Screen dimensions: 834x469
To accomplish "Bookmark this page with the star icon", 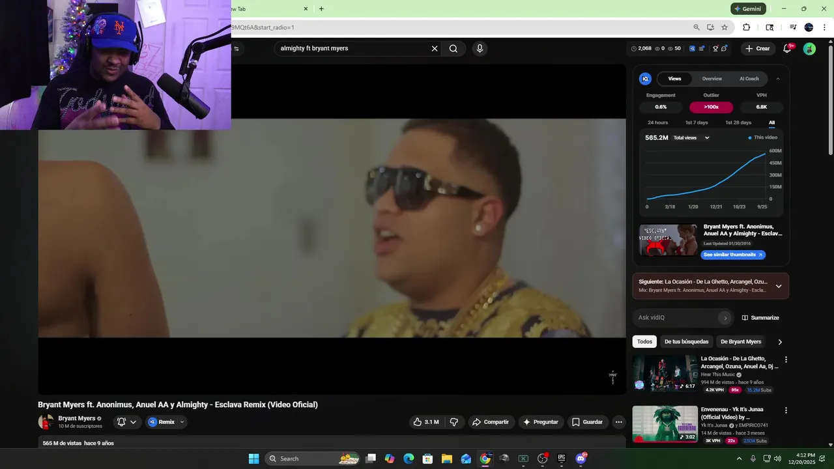I will [725, 27].
